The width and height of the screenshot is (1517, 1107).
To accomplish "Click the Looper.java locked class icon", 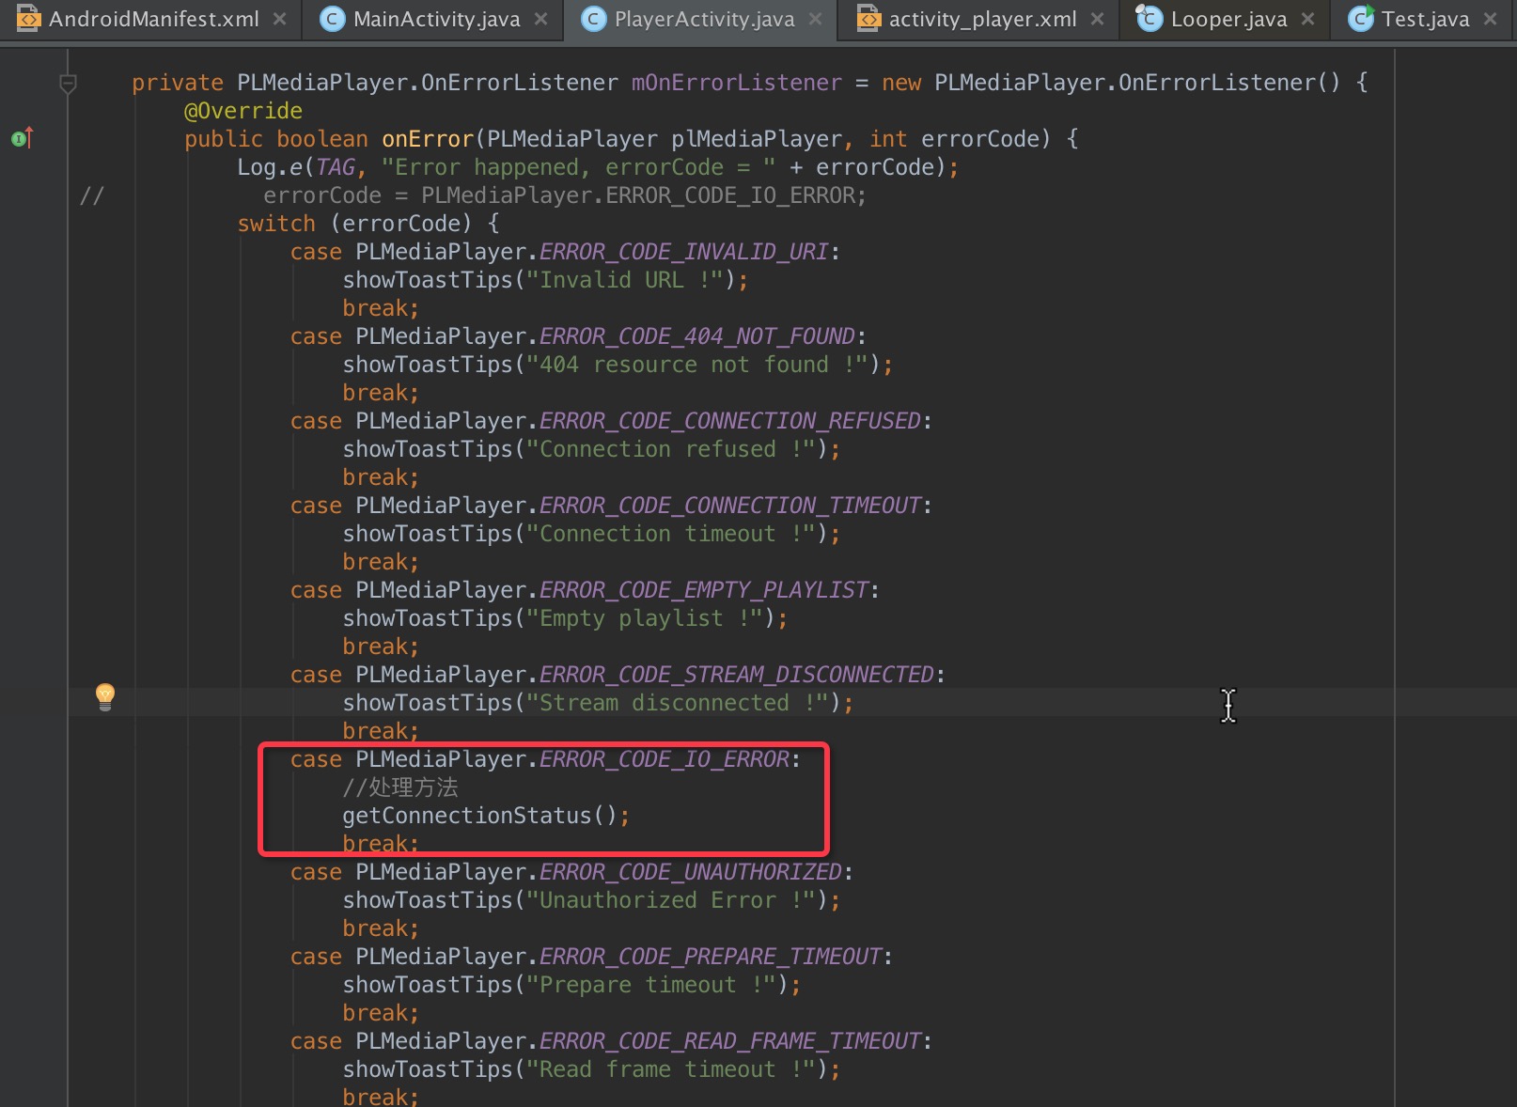I will point(1149,18).
